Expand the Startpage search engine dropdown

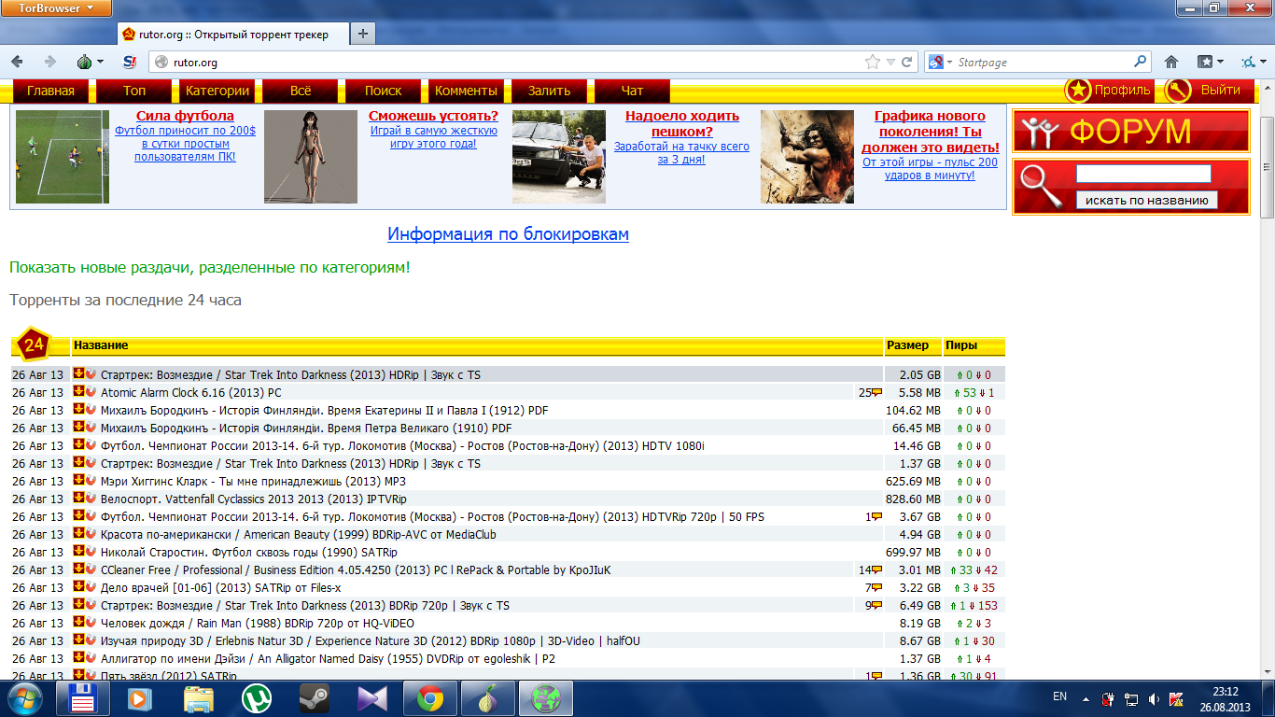(939, 63)
